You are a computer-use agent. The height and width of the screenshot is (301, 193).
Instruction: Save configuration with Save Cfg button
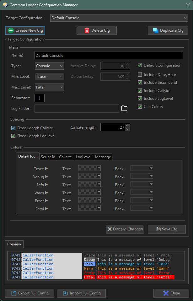pyautogui.click(x=167, y=229)
